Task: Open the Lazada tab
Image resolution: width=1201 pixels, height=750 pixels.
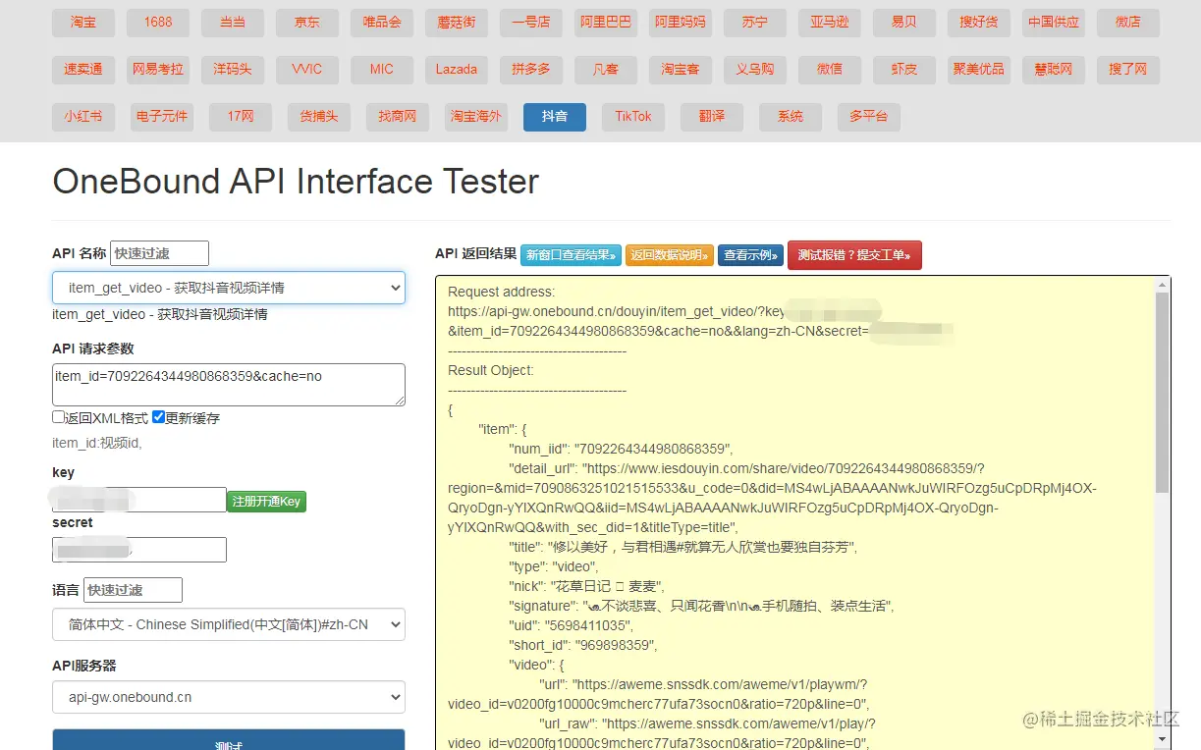Action: coord(457,70)
